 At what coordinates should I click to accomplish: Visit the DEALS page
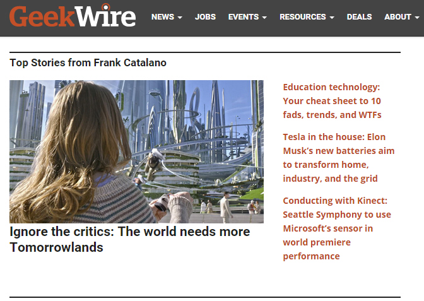pos(359,17)
